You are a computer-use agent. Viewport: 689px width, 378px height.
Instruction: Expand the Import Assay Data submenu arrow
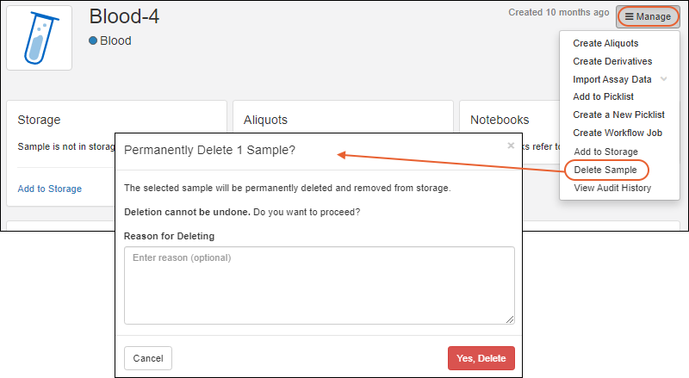click(x=663, y=79)
